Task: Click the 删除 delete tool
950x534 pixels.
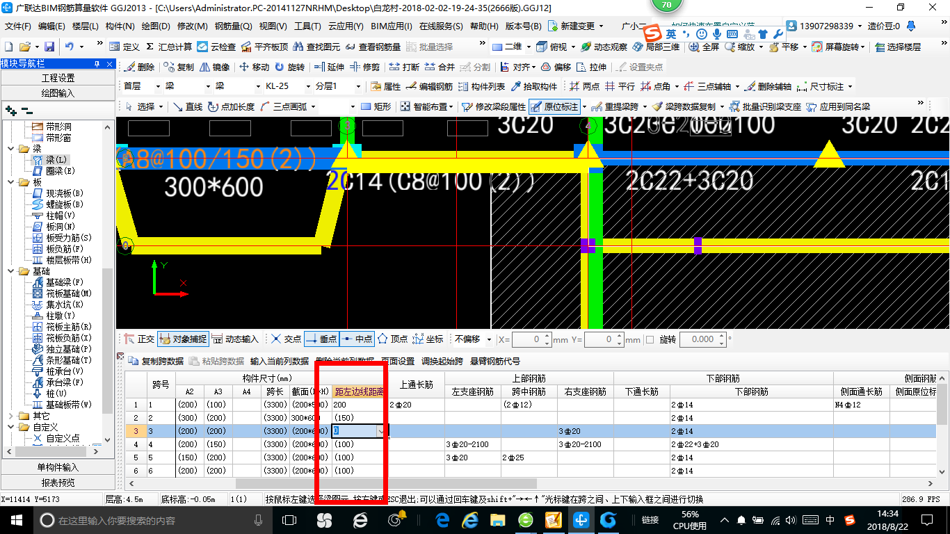Action: 139,67
